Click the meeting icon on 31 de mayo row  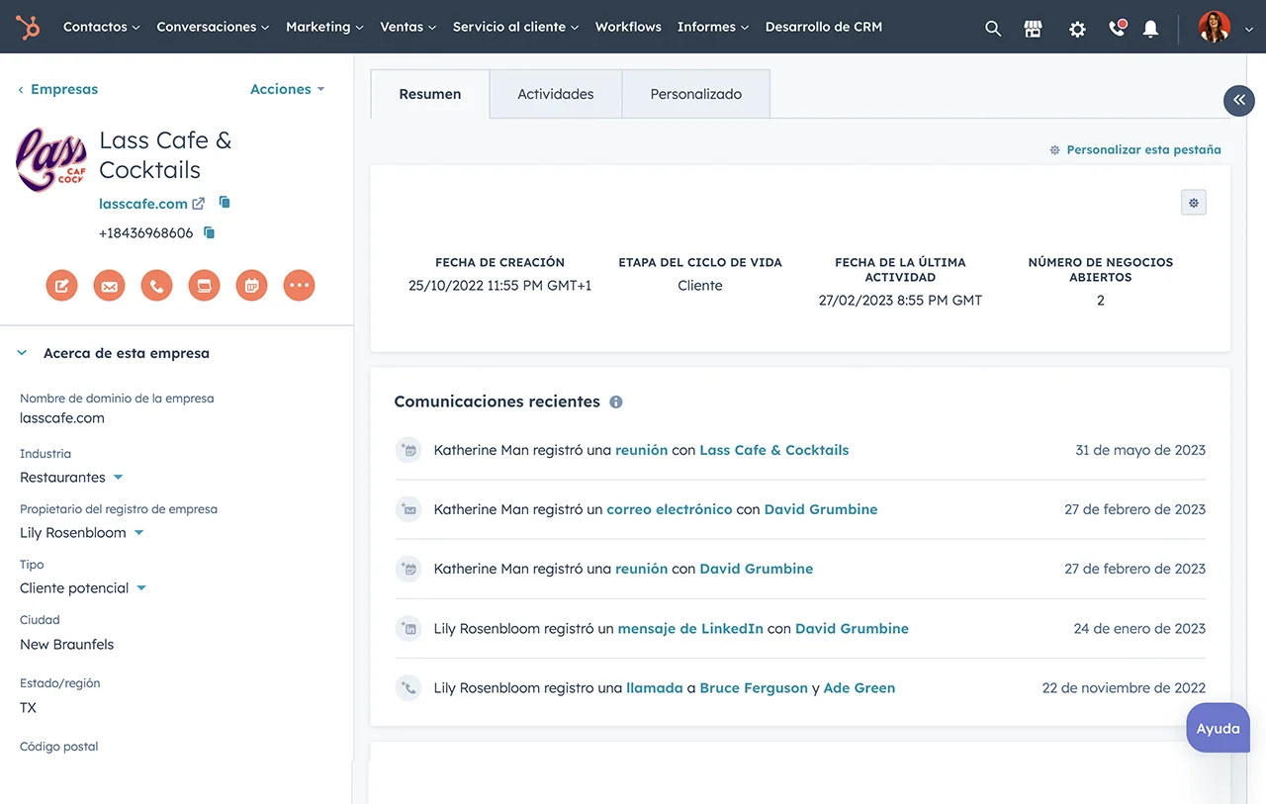click(x=407, y=450)
